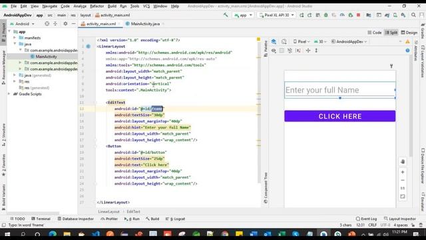The width and height of the screenshot is (426, 240).
Task: Open the Refactor menu
Action: pyautogui.click(x=97, y=6)
